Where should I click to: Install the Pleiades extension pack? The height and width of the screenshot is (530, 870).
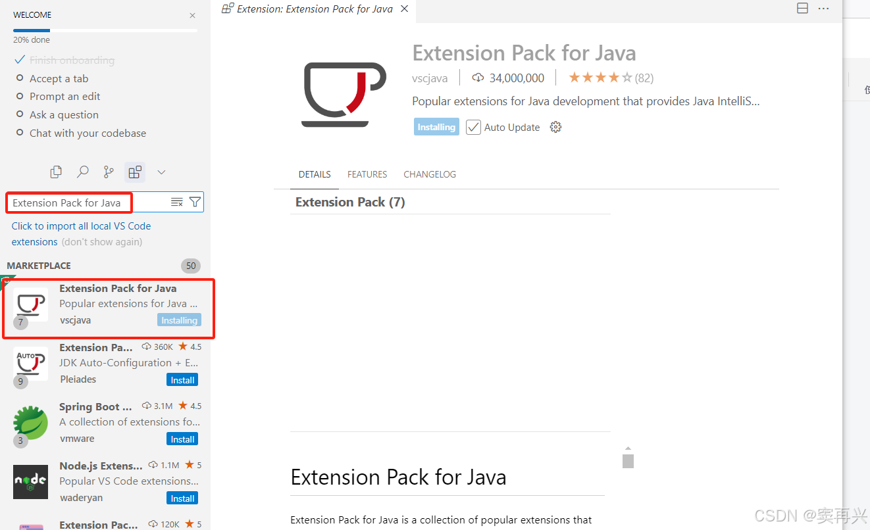(182, 380)
